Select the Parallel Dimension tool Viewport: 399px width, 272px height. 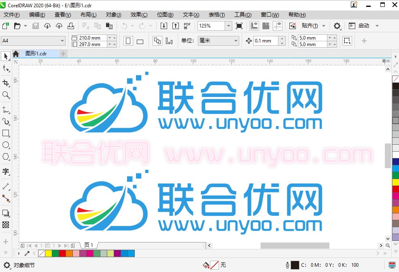[6, 186]
